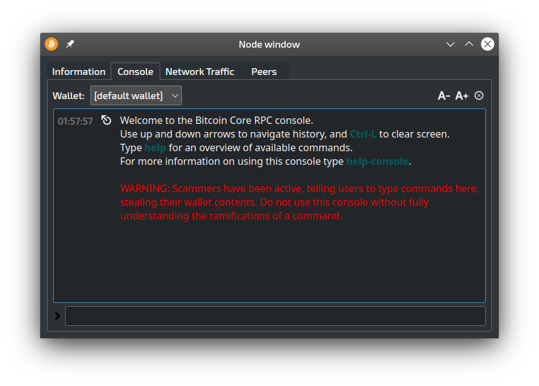Click the 01:57:57 timestamp
The image size is (539, 386).
[75, 121]
